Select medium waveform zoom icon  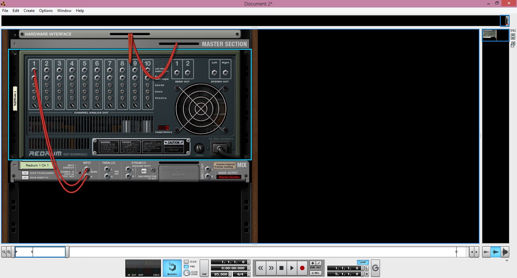[495, 252]
